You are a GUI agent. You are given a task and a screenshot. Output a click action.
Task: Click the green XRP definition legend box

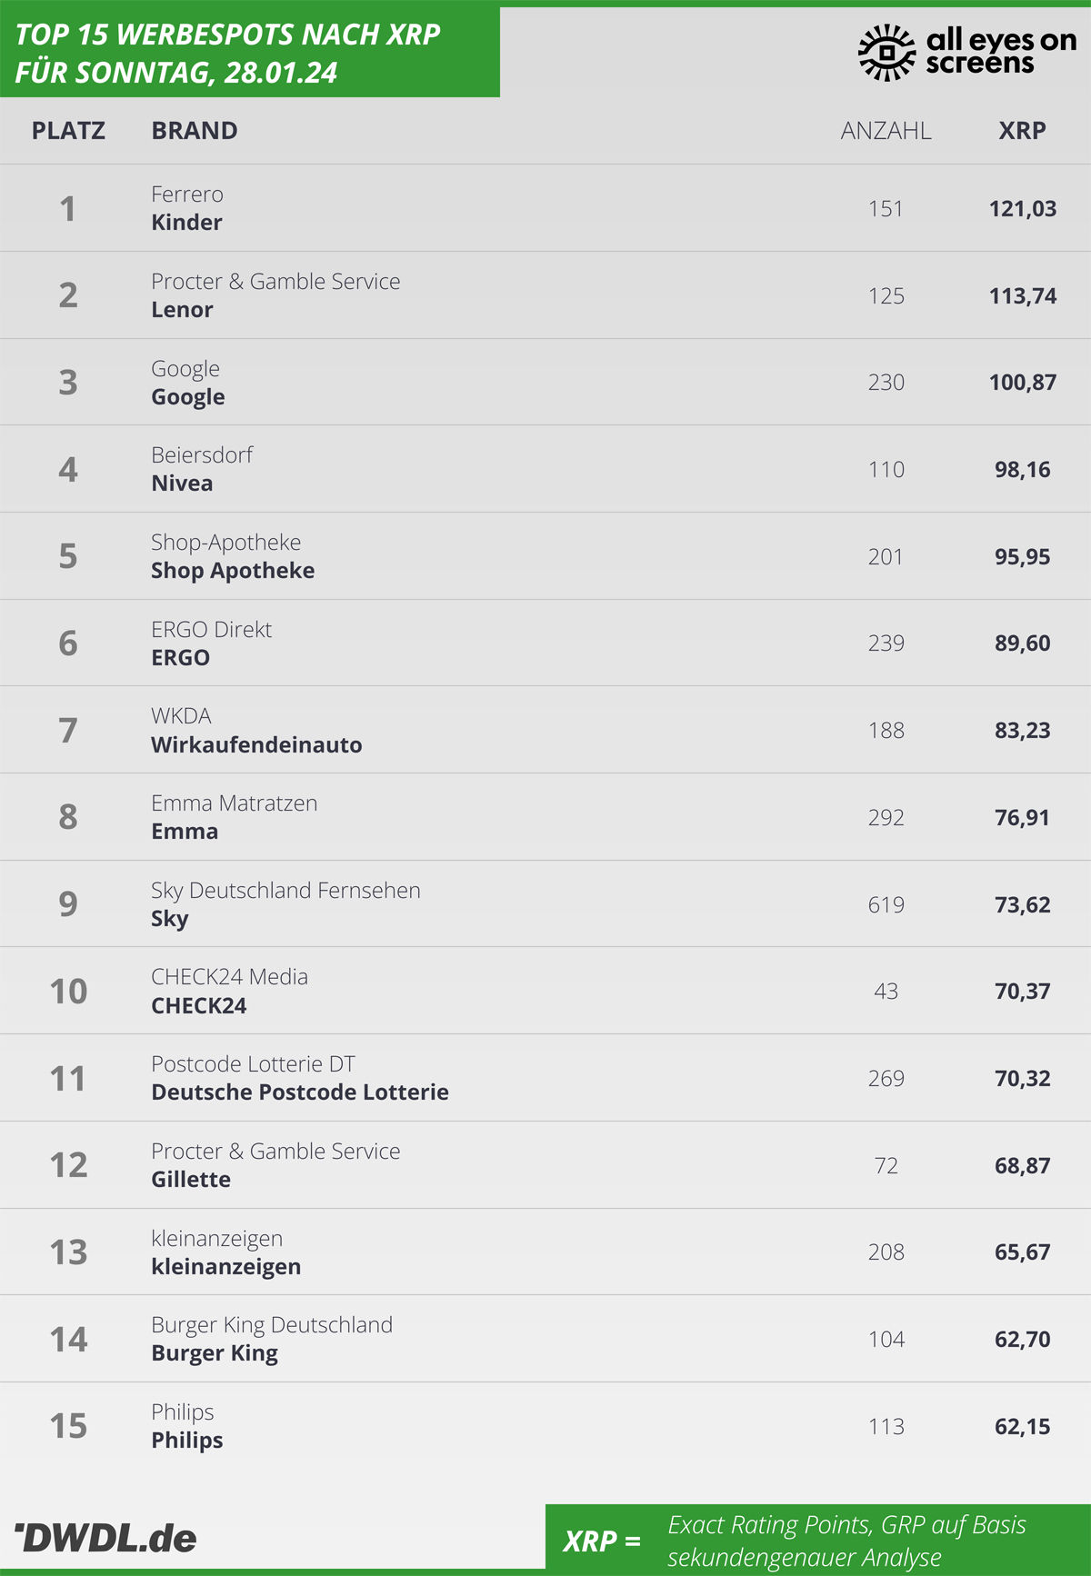[x=818, y=1540]
